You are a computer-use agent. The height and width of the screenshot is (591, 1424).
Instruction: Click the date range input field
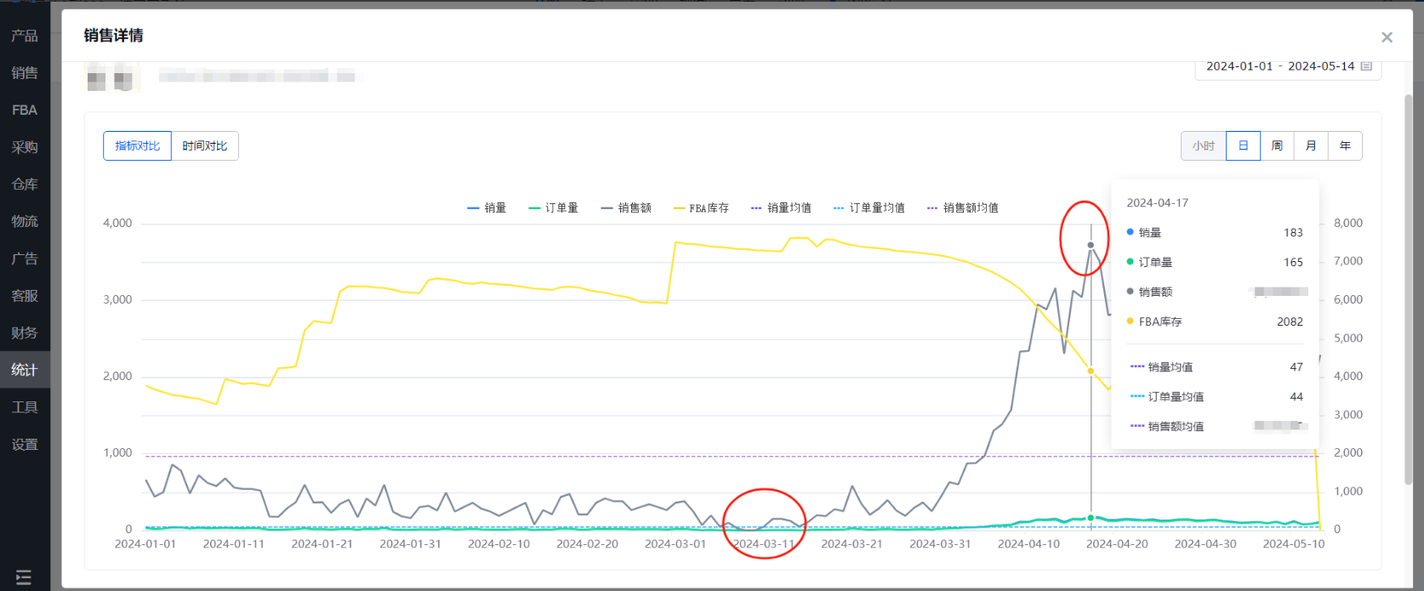1288,66
